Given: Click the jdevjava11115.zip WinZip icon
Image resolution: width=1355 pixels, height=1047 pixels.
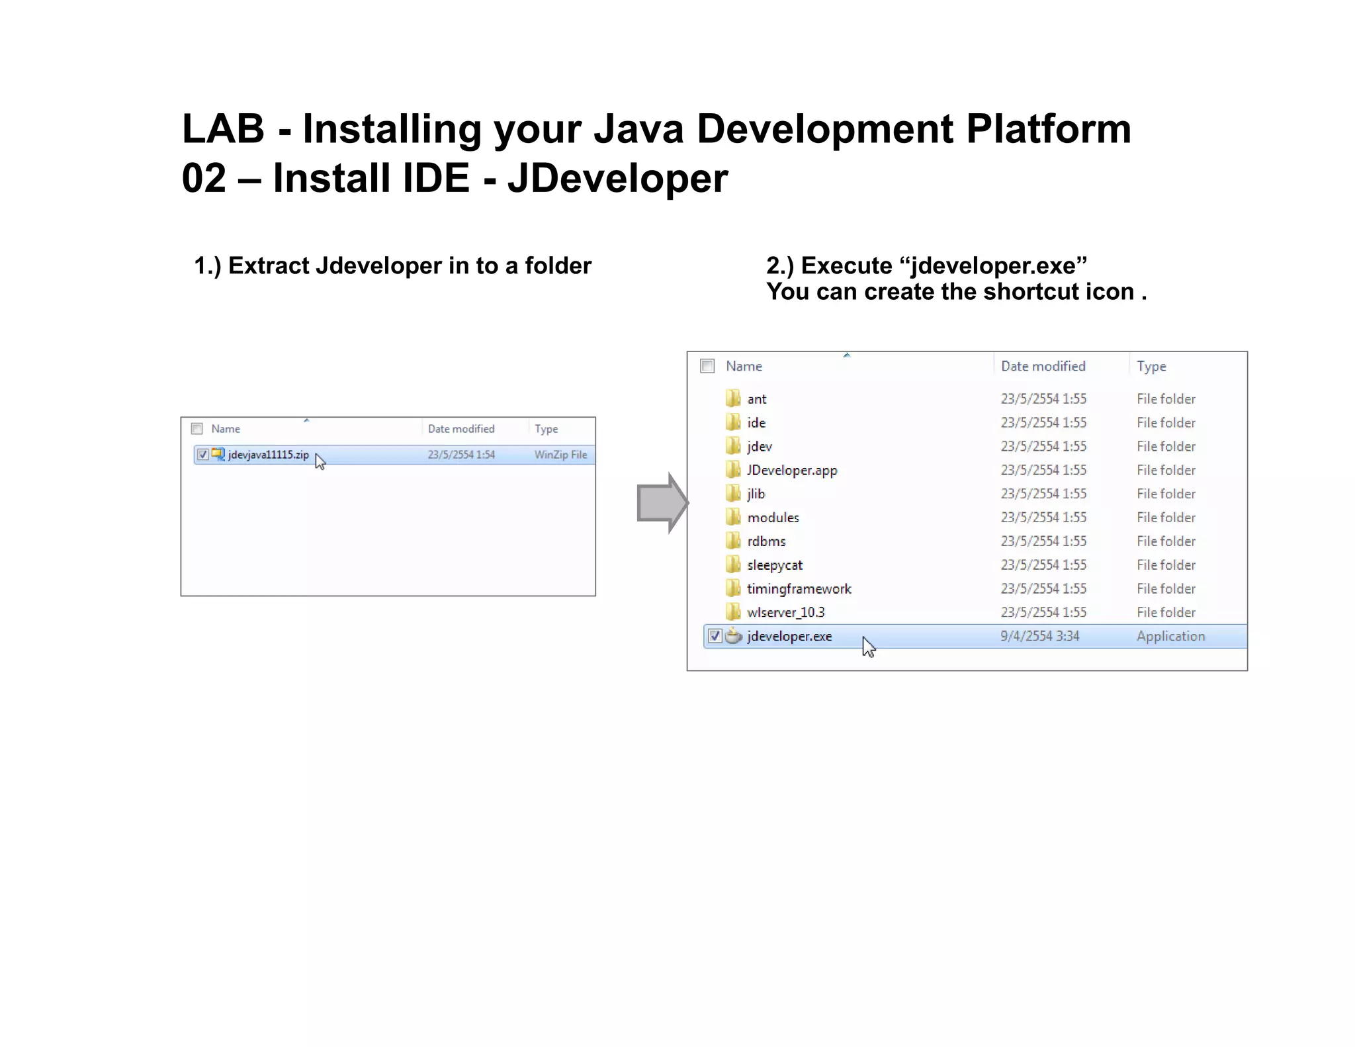Looking at the screenshot, I should [x=218, y=454].
